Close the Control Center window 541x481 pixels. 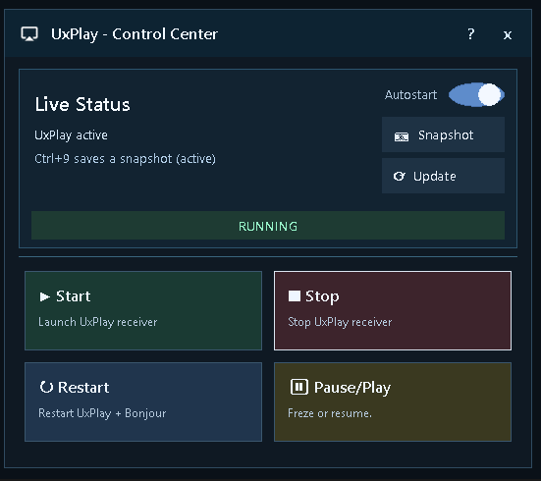(508, 35)
